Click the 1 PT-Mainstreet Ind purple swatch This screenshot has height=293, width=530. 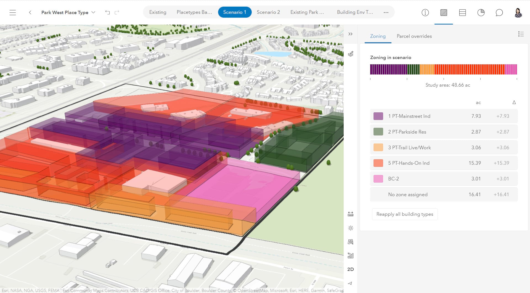pos(378,116)
